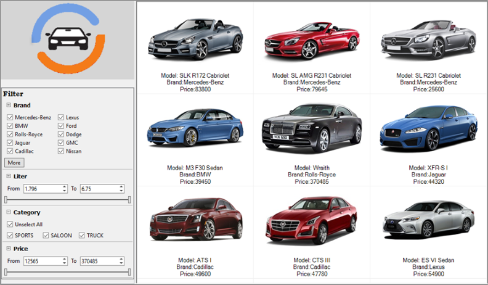Image resolution: width=488 pixels, height=285 pixels.
Task: Click the Liter From input field
Action: 41,188
